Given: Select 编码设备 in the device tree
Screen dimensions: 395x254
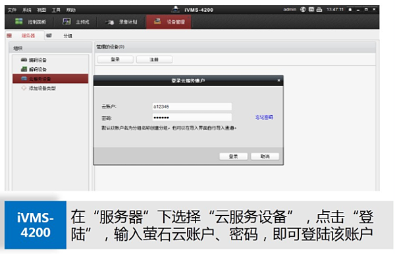Looking at the screenshot, I should pos(38,60).
